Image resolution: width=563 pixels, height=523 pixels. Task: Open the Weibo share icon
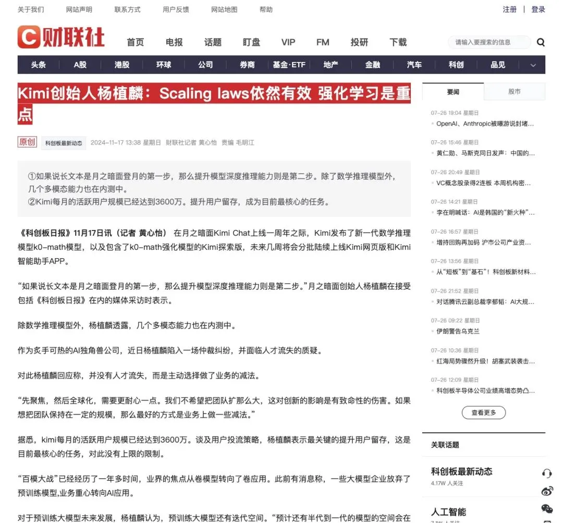(x=546, y=491)
